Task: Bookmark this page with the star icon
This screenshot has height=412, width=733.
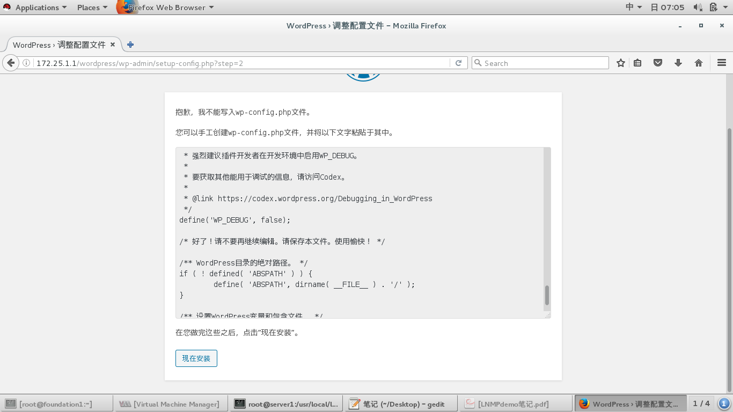Action: [x=620, y=63]
